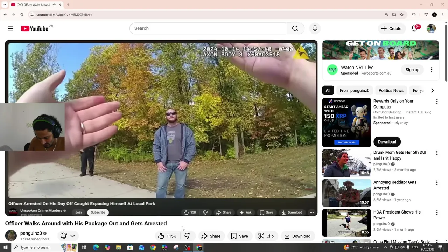448x252 pixels.
Task: Open the penguinz0 channel name link
Action: click(31, 233)
